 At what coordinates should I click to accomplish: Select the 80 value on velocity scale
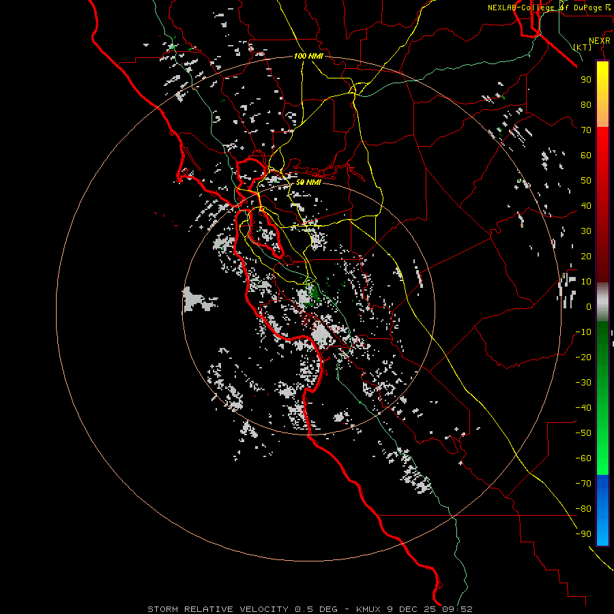[x=586, y=104]
